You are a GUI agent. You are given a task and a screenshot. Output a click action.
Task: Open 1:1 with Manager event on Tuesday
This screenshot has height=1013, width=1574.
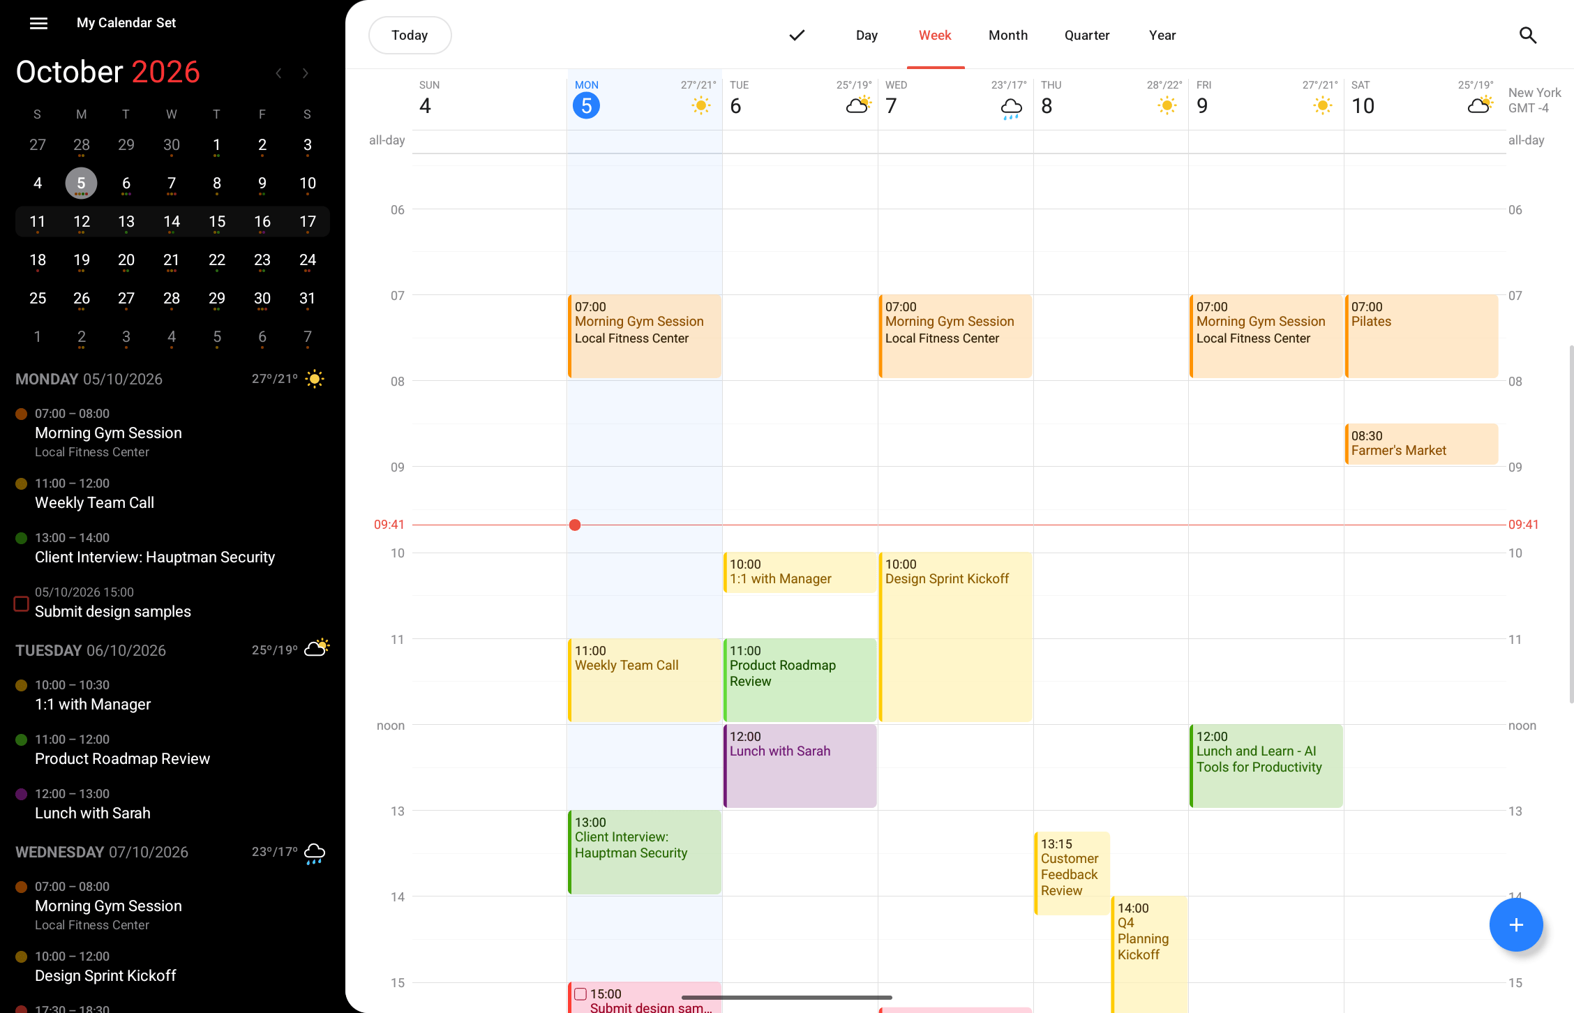tap(800, 573)
